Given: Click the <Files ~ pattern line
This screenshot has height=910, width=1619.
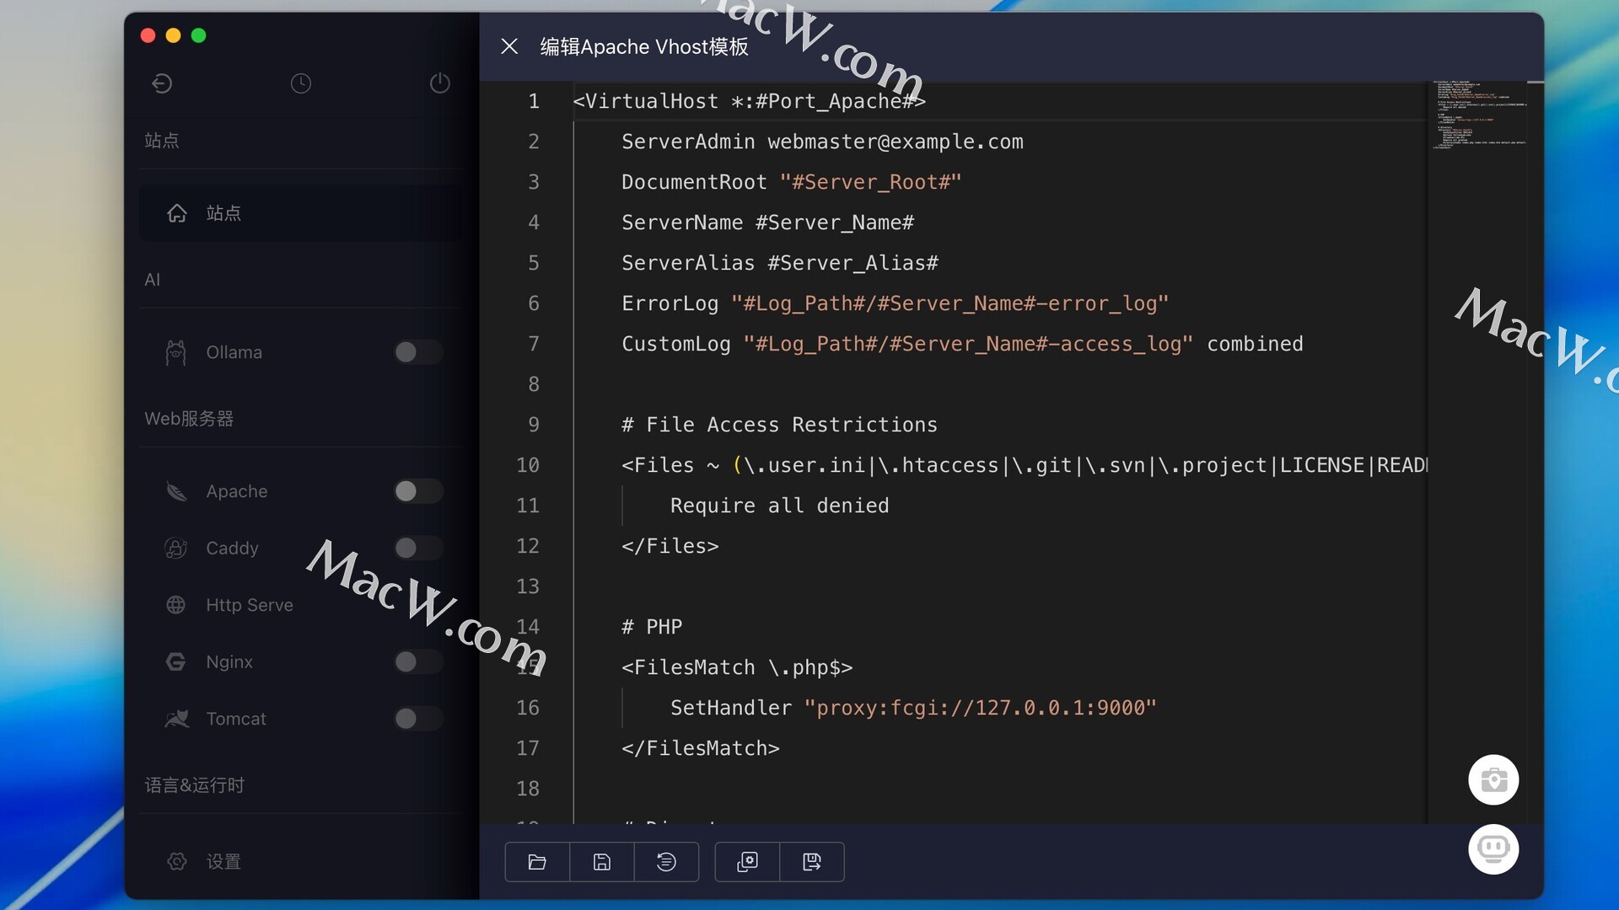Looking at the screenshot, I should 1024,465.
